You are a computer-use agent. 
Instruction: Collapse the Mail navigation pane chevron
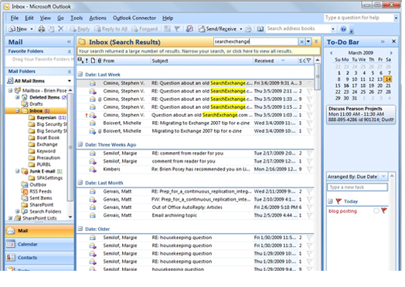tap(69, 42)
